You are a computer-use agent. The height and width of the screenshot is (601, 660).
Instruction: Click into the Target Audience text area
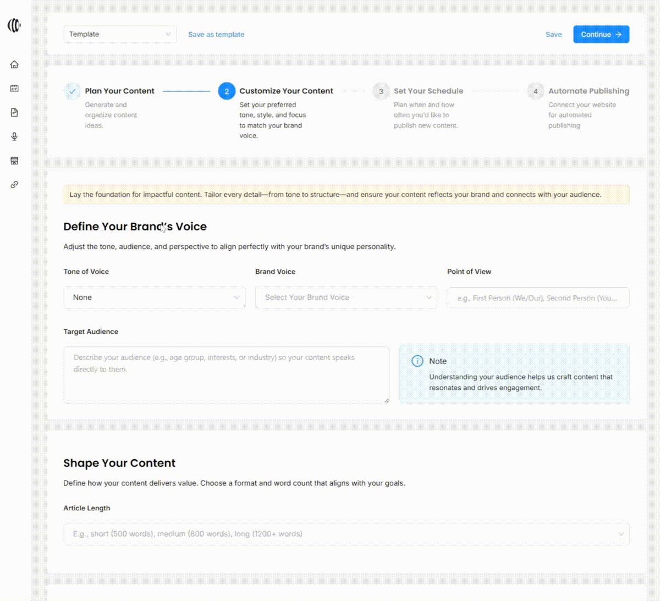pyautogui.click(x=226, y=374)
